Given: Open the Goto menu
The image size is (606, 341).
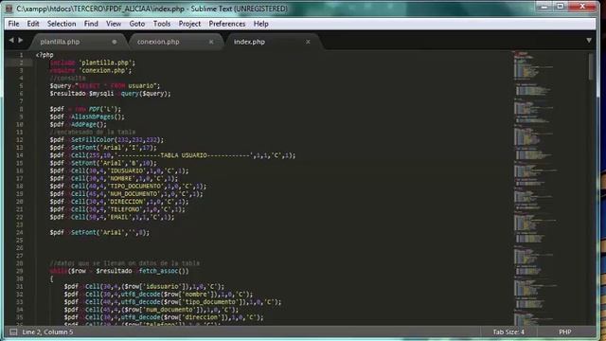Looking at the screenshot, I should point(136,24).
